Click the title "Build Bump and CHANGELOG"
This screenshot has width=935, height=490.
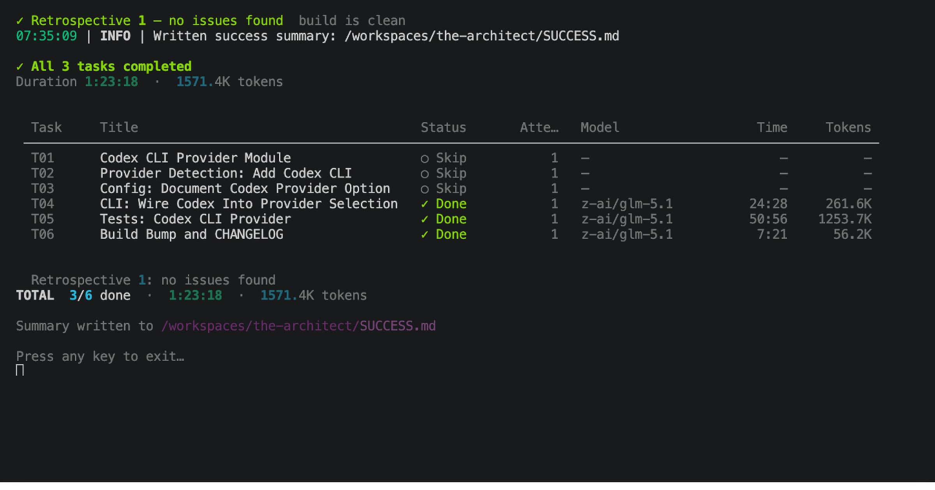[x=191, y=234]
